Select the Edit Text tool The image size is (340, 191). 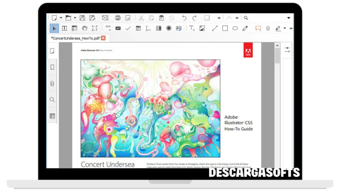64,28
